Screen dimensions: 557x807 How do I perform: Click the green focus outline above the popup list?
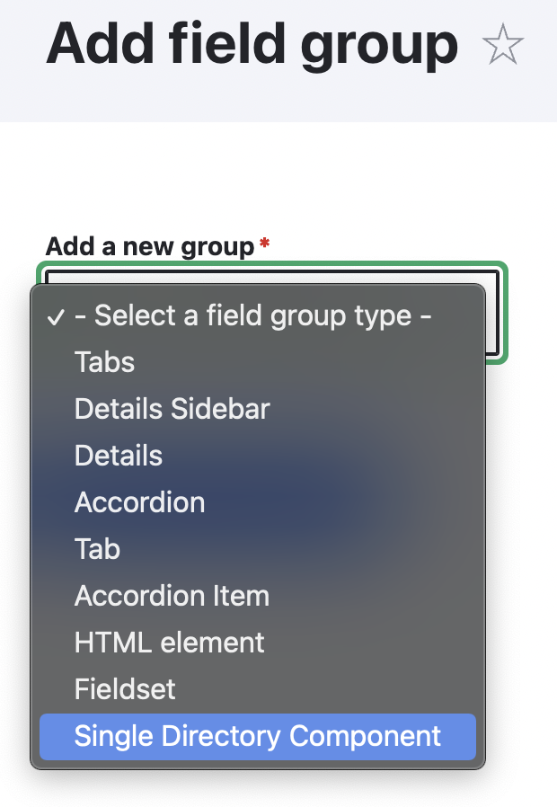[271, 264]
